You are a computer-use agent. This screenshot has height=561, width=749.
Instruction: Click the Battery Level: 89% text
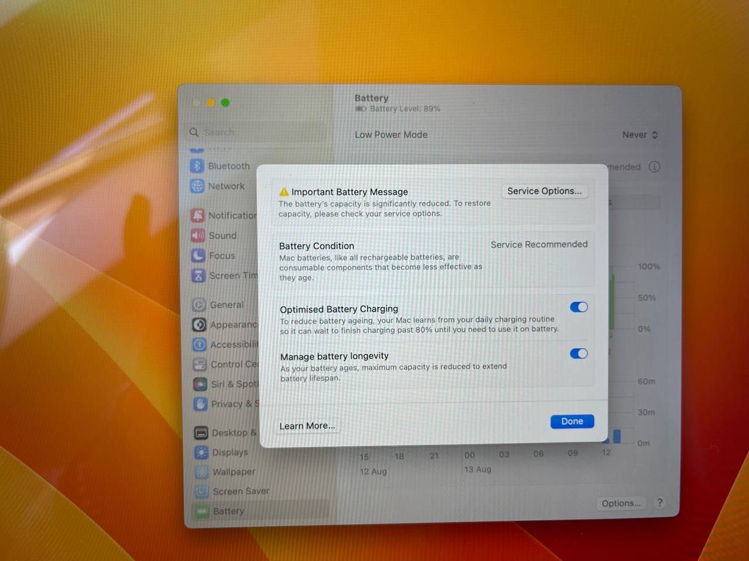click(405, 109)
